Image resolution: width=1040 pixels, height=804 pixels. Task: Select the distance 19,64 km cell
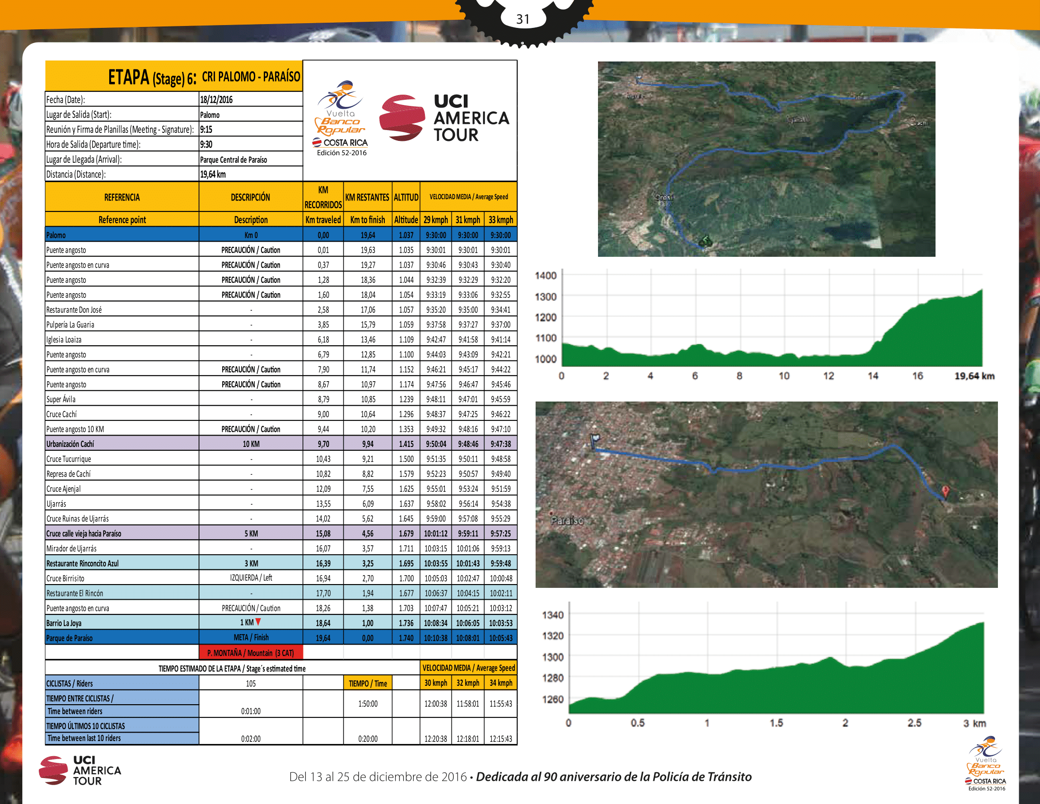pyautogui.click(x=251, y=175)
